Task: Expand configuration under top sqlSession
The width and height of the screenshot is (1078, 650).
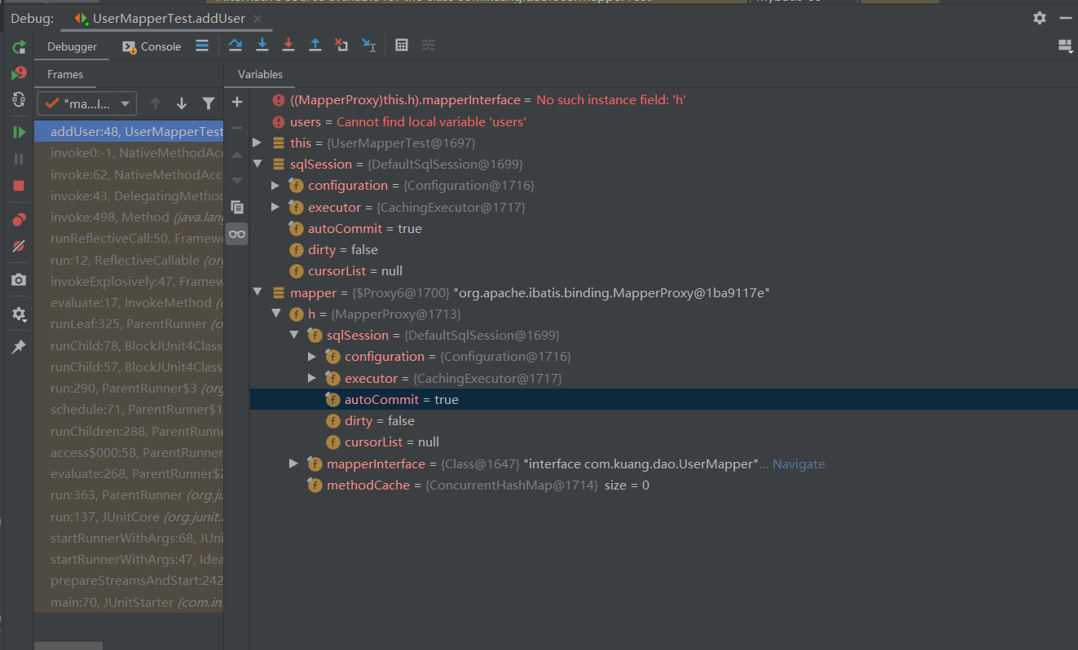Action: (x=275, y=186)
